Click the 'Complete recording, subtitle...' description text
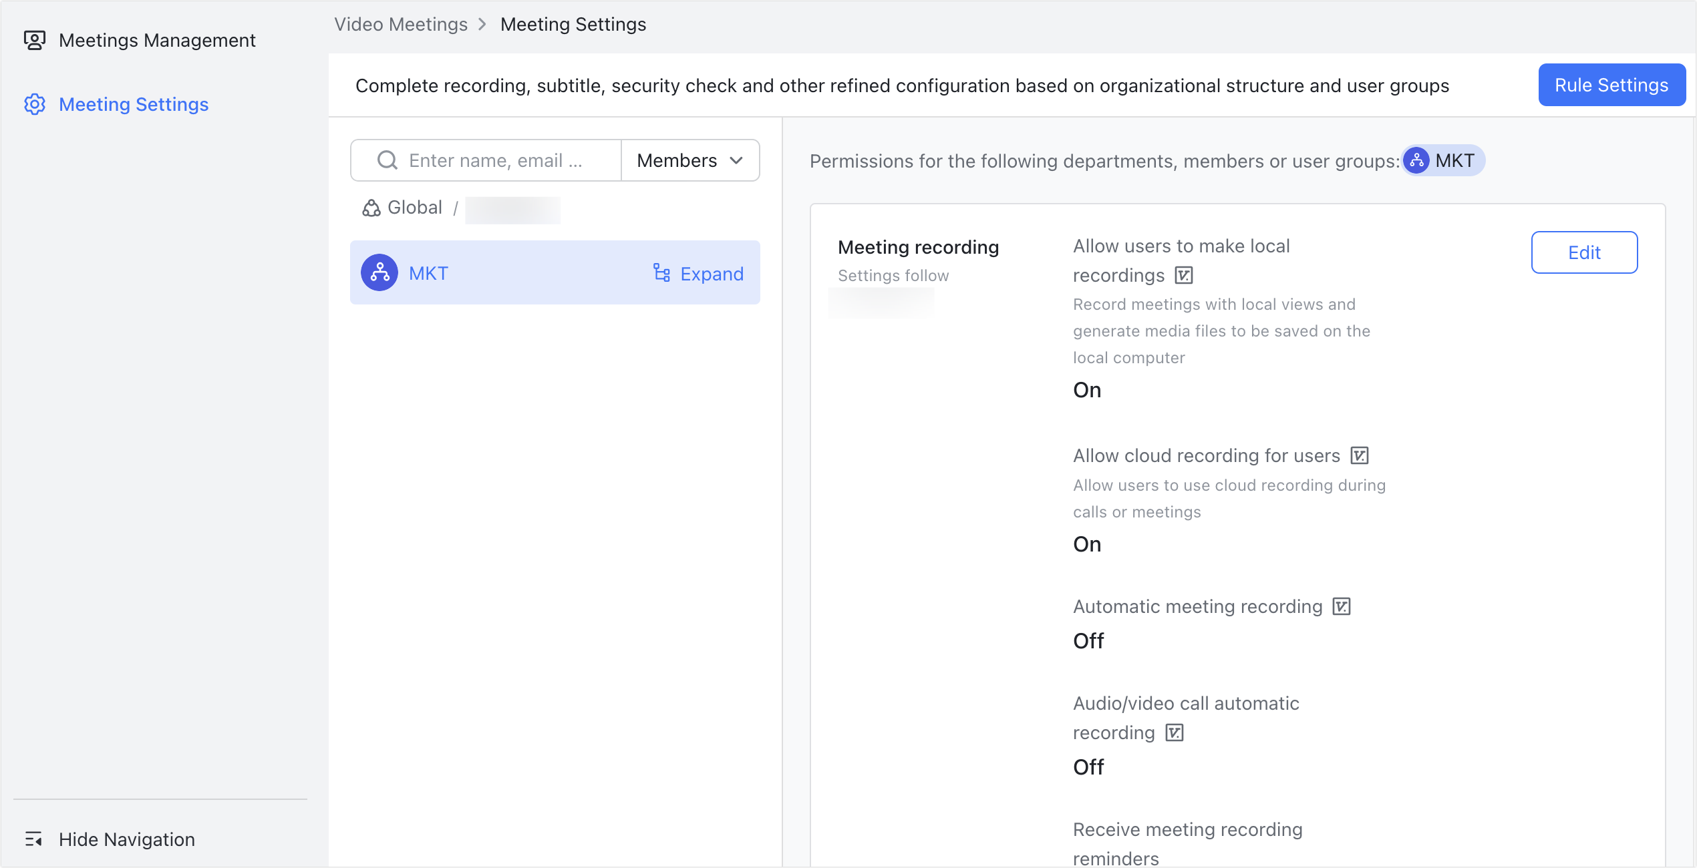The height and width of the screenshot is (868, 1697). pyautogui.click(x=902, y=85)
